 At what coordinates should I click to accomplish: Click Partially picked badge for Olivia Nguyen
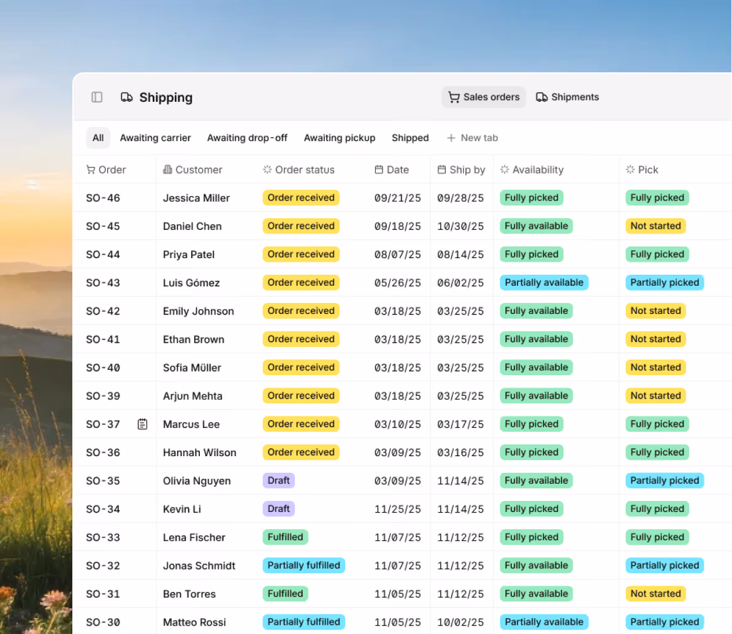point(665,480)
